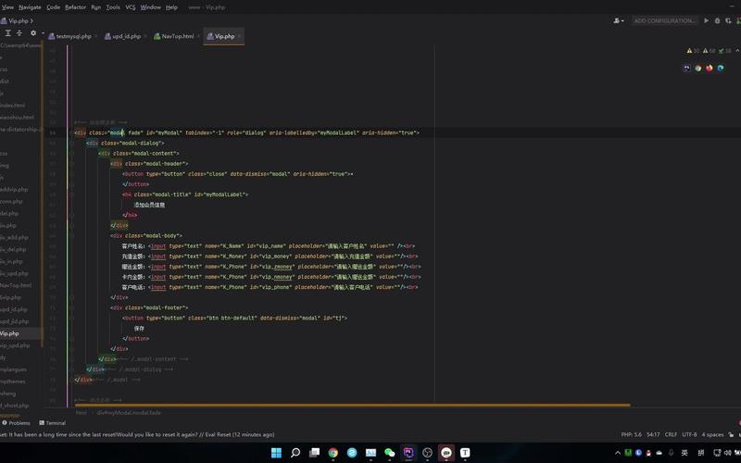The height and width of the screenshot is (463, 741).
Task: Open project panel settings gear
Action: [33, 33]
